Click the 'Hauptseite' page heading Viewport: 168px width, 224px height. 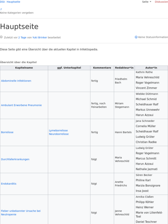pos(19,27)
